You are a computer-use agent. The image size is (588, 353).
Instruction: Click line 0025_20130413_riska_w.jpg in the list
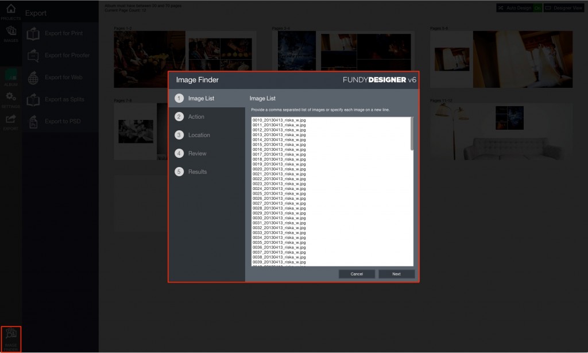(279, 194)
